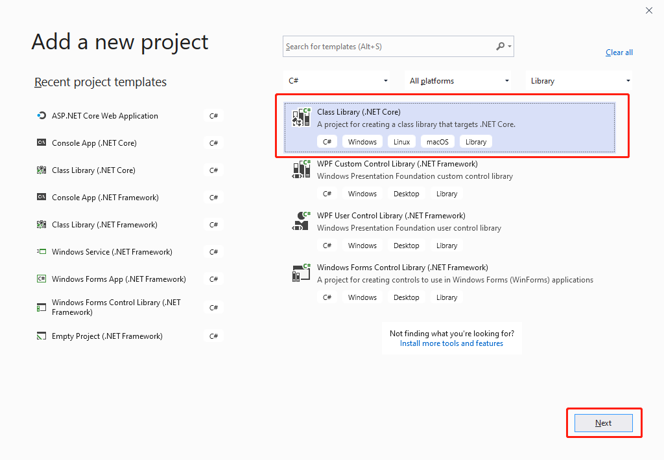Click the Recent project templates heading
Viewport: 664px width, 460px height.
click(101, 82)
